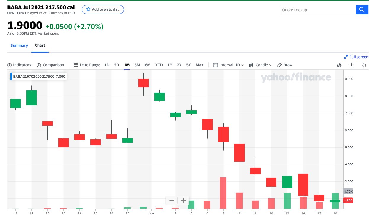This screenshot has height=220, width=373.
Task: Open the Candle chart type dropdown
Action: click(x=260, y=65)
